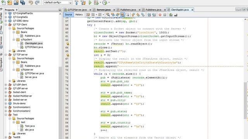The width and height of the screenshot is (248, 139).
Task: Collapse the q7tcpclient package node
Action: click(14, 39)
